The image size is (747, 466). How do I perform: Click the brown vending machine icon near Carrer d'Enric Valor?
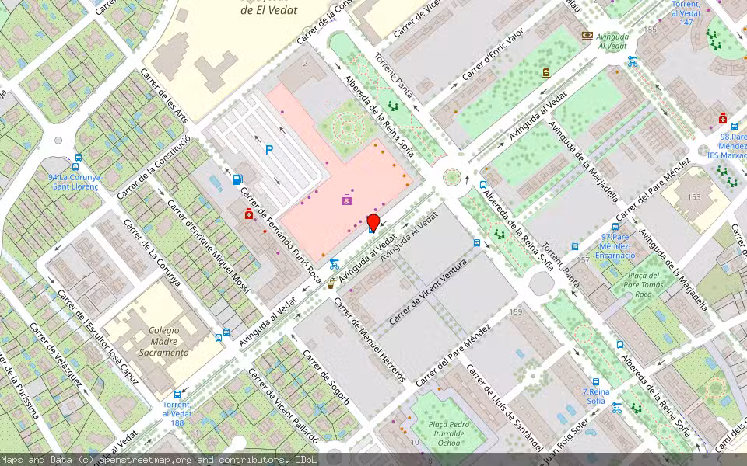point(545,72)
